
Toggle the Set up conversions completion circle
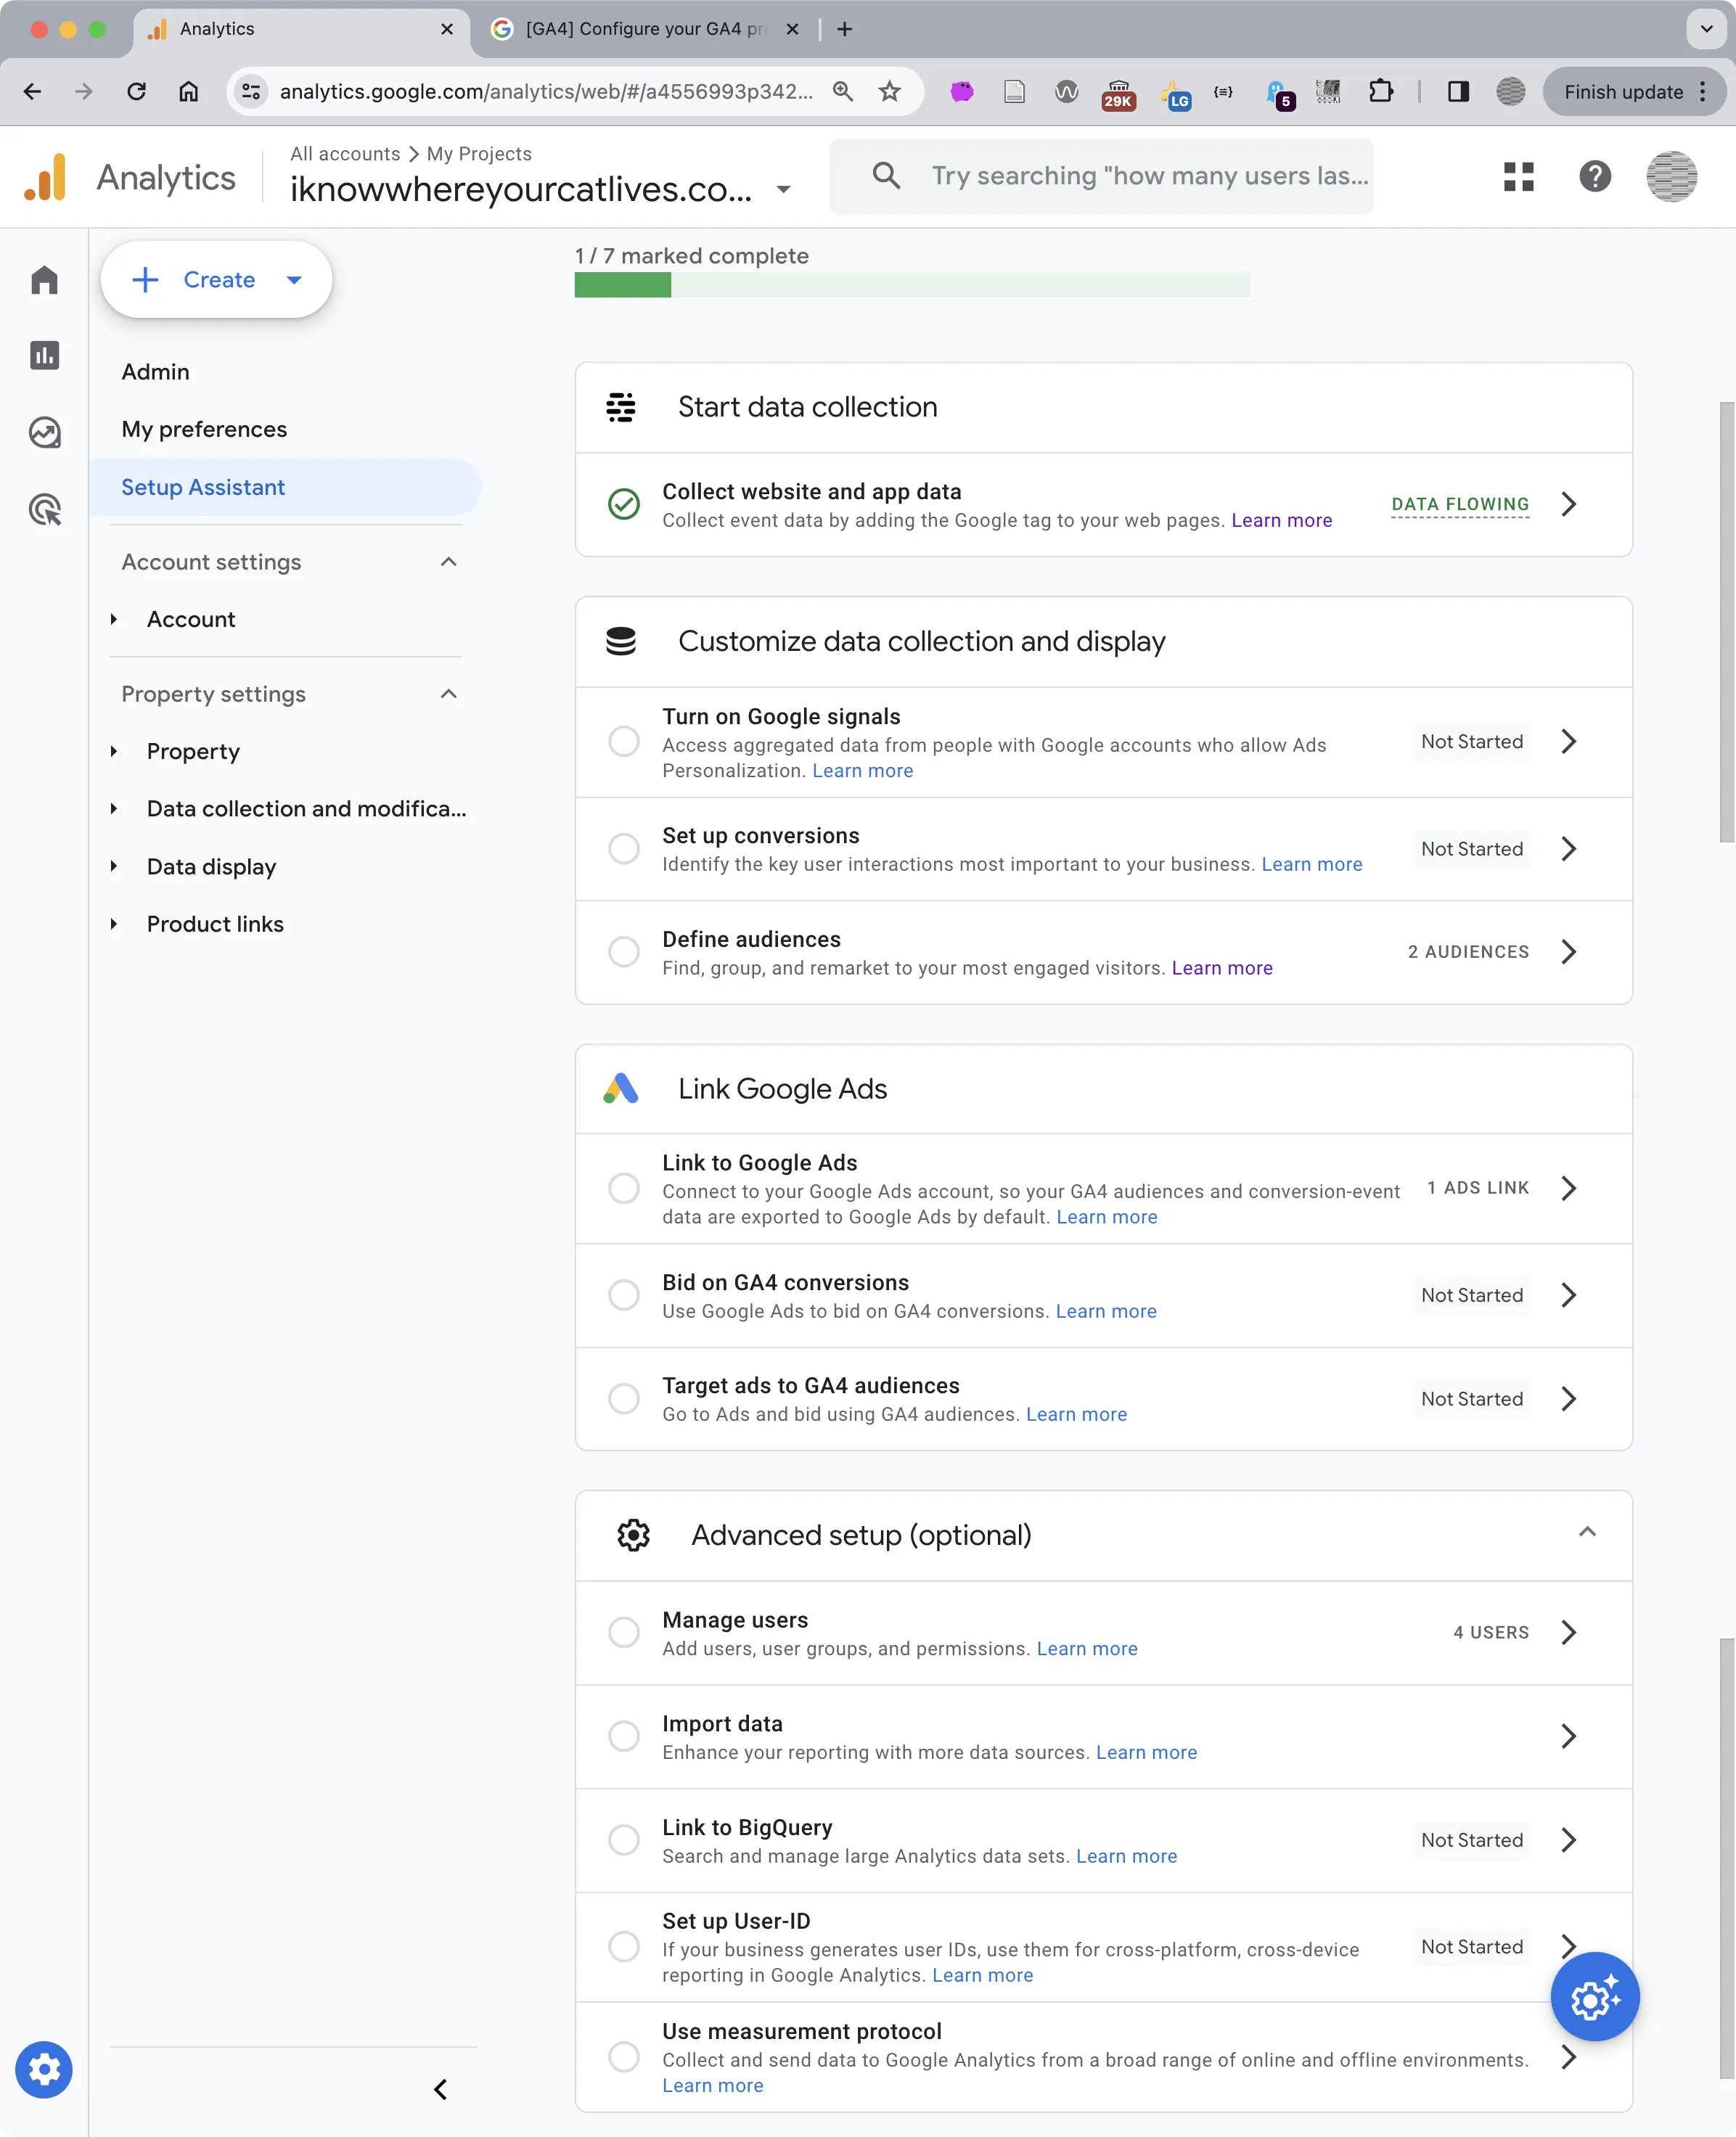coord(624,849)
